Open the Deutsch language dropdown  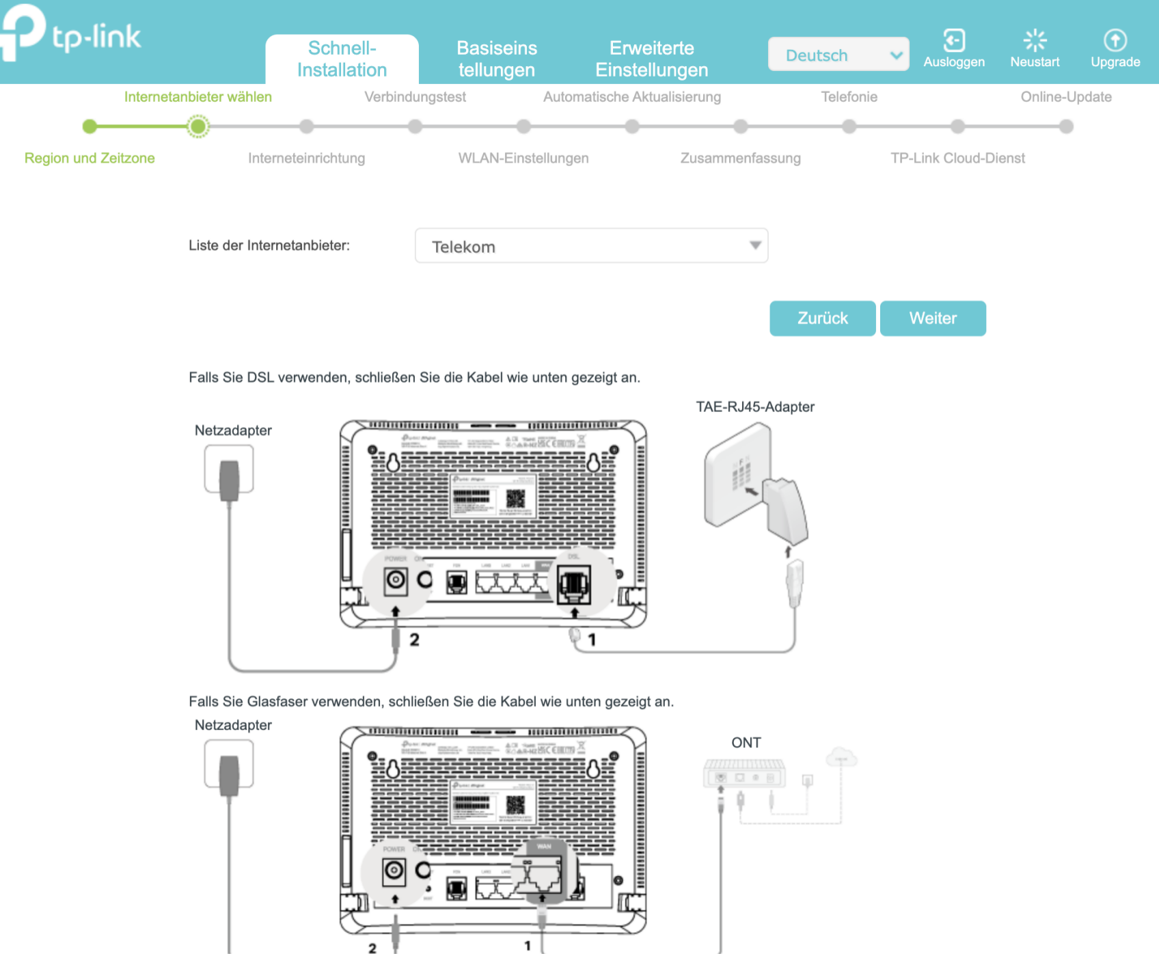click(x=838, y=55)
